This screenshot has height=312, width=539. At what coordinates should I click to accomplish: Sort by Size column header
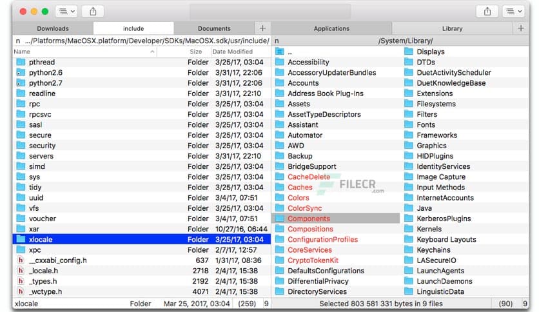click(195, 52)
